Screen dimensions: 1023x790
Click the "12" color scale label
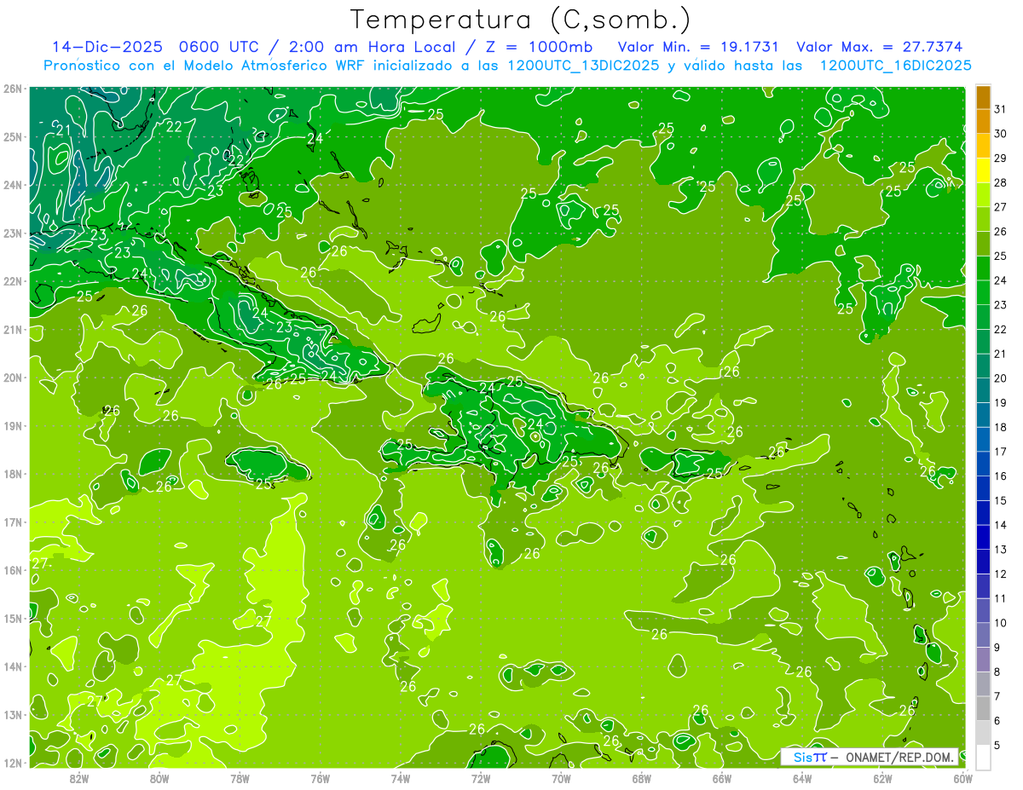click(x=1001, y=574)
